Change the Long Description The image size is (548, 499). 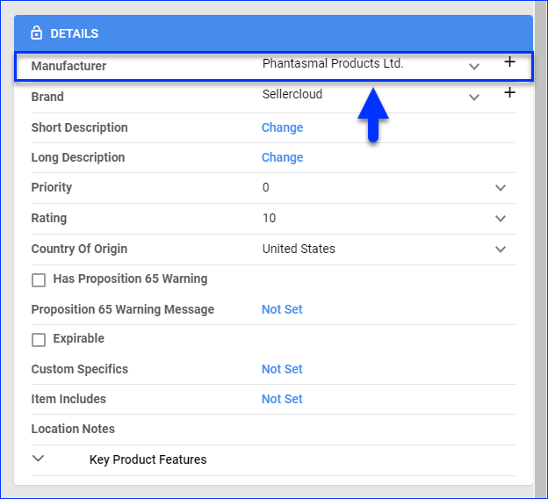(282, 157)
